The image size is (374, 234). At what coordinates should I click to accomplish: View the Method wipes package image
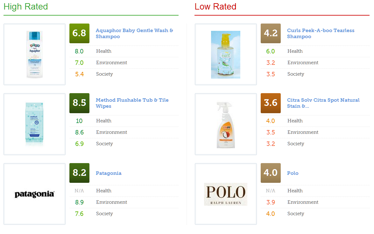pos(34,124)
